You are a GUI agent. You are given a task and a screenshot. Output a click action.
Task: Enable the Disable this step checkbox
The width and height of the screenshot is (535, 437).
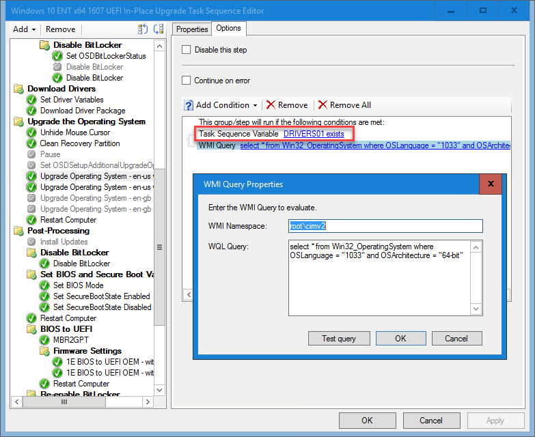[187, 50]
